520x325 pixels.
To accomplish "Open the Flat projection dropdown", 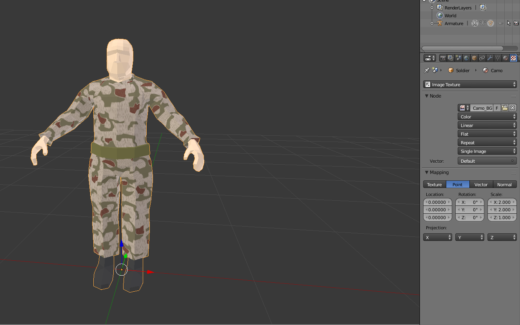I will coord(487,134).
